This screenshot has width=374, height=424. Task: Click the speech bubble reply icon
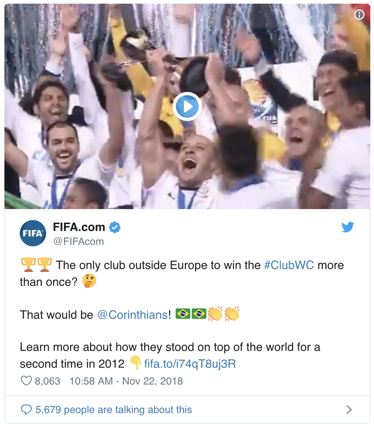tap(26, 410)
